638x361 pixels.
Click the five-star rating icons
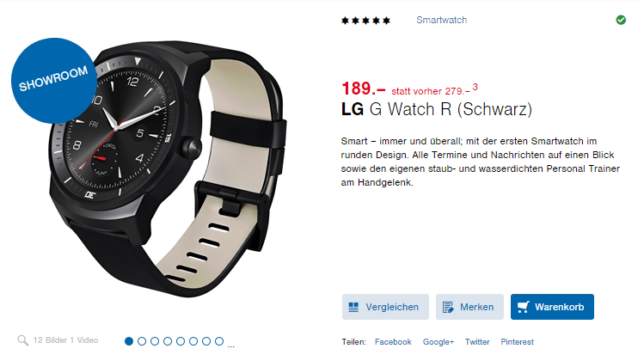click(x=365, y=21)
